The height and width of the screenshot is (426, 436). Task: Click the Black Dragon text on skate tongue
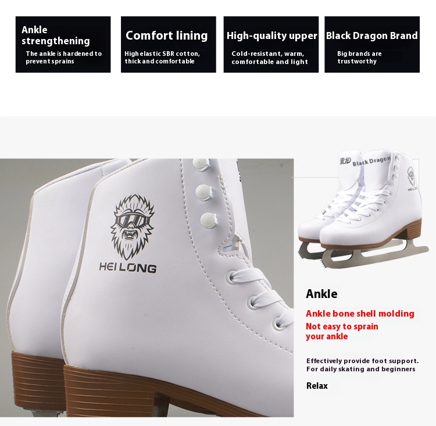(x=371, y=161)
